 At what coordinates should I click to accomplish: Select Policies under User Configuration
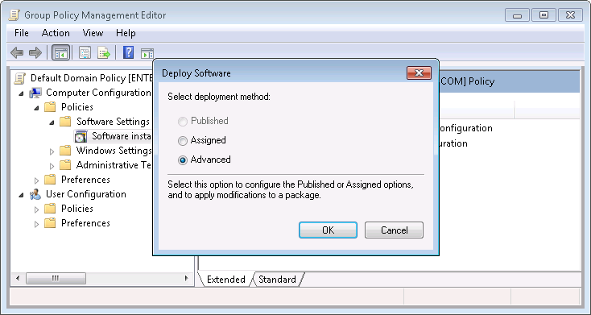click(77, 209)
